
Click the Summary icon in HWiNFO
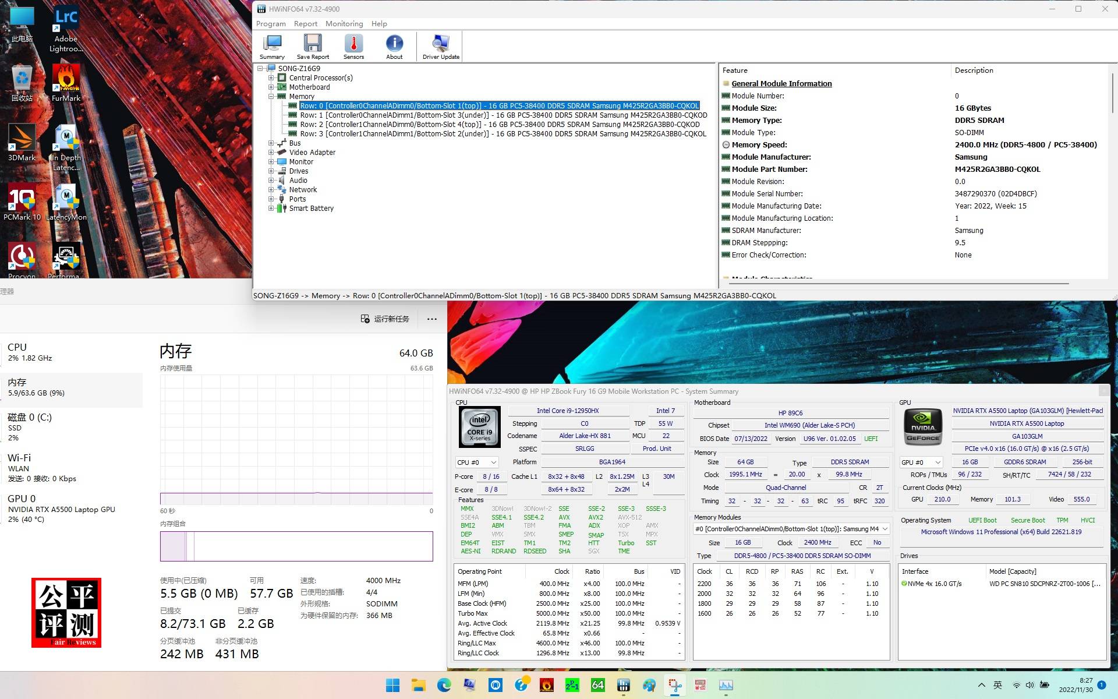pyautogui.click(x=271, y=46)
